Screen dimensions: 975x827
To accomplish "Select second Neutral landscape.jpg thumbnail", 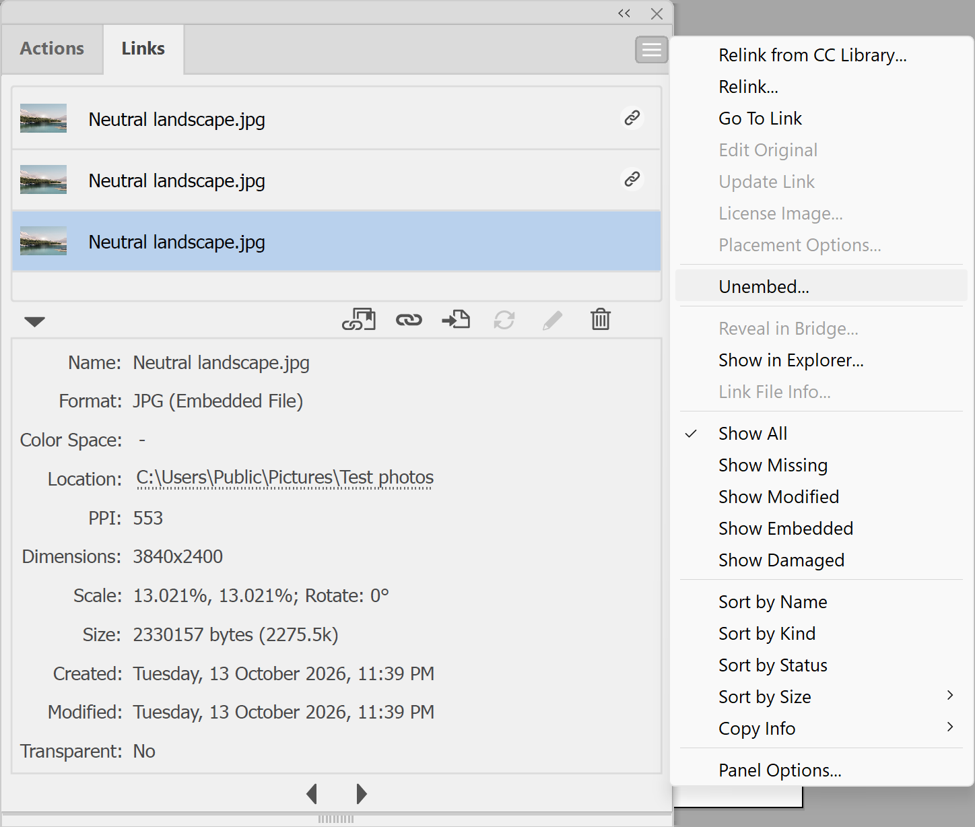I will pyautogui.click(x=43, y=179).
